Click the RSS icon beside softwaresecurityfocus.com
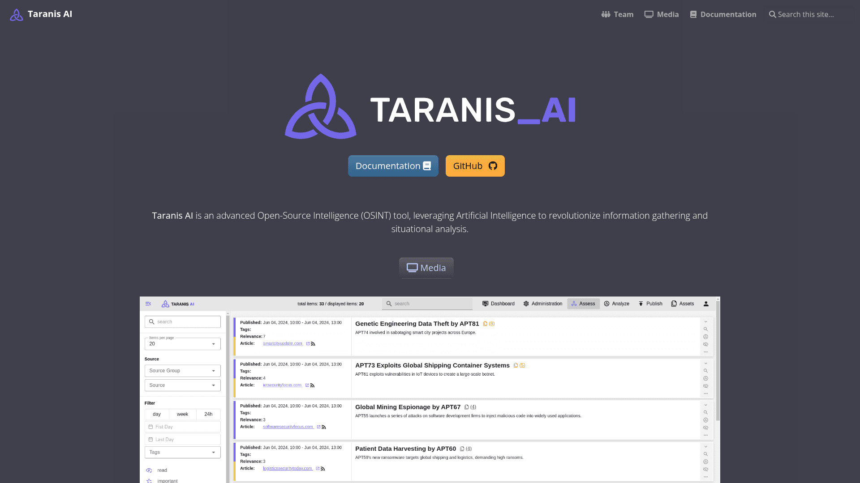 pyautogui.click(x=324, y=427)
